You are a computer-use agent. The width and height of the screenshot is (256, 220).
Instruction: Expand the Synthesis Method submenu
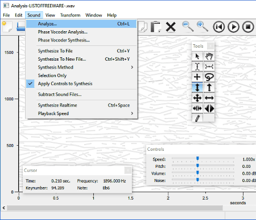tap(81, 67)
